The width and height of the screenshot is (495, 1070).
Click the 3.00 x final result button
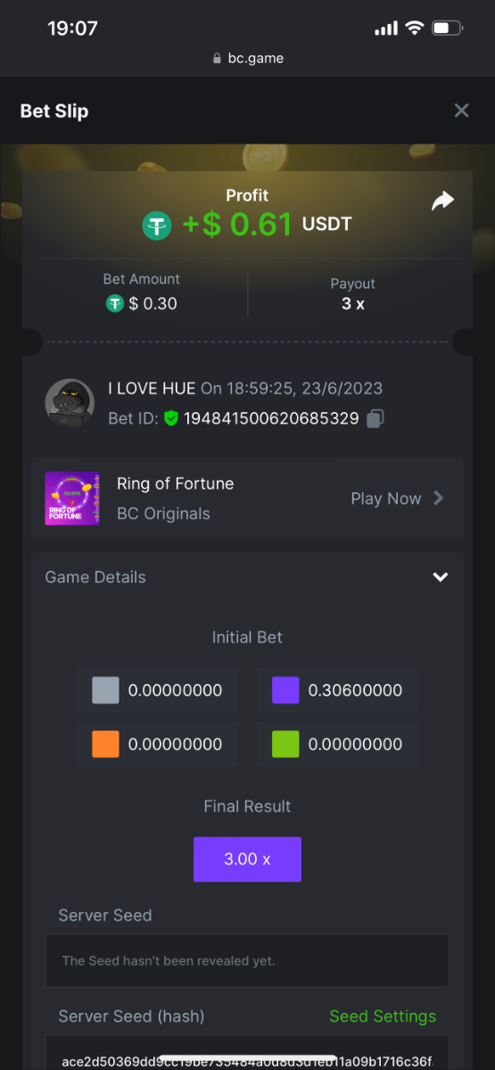coord(247,860)
